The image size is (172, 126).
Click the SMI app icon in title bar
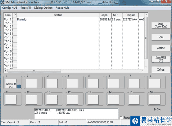[x=2, y=2]
